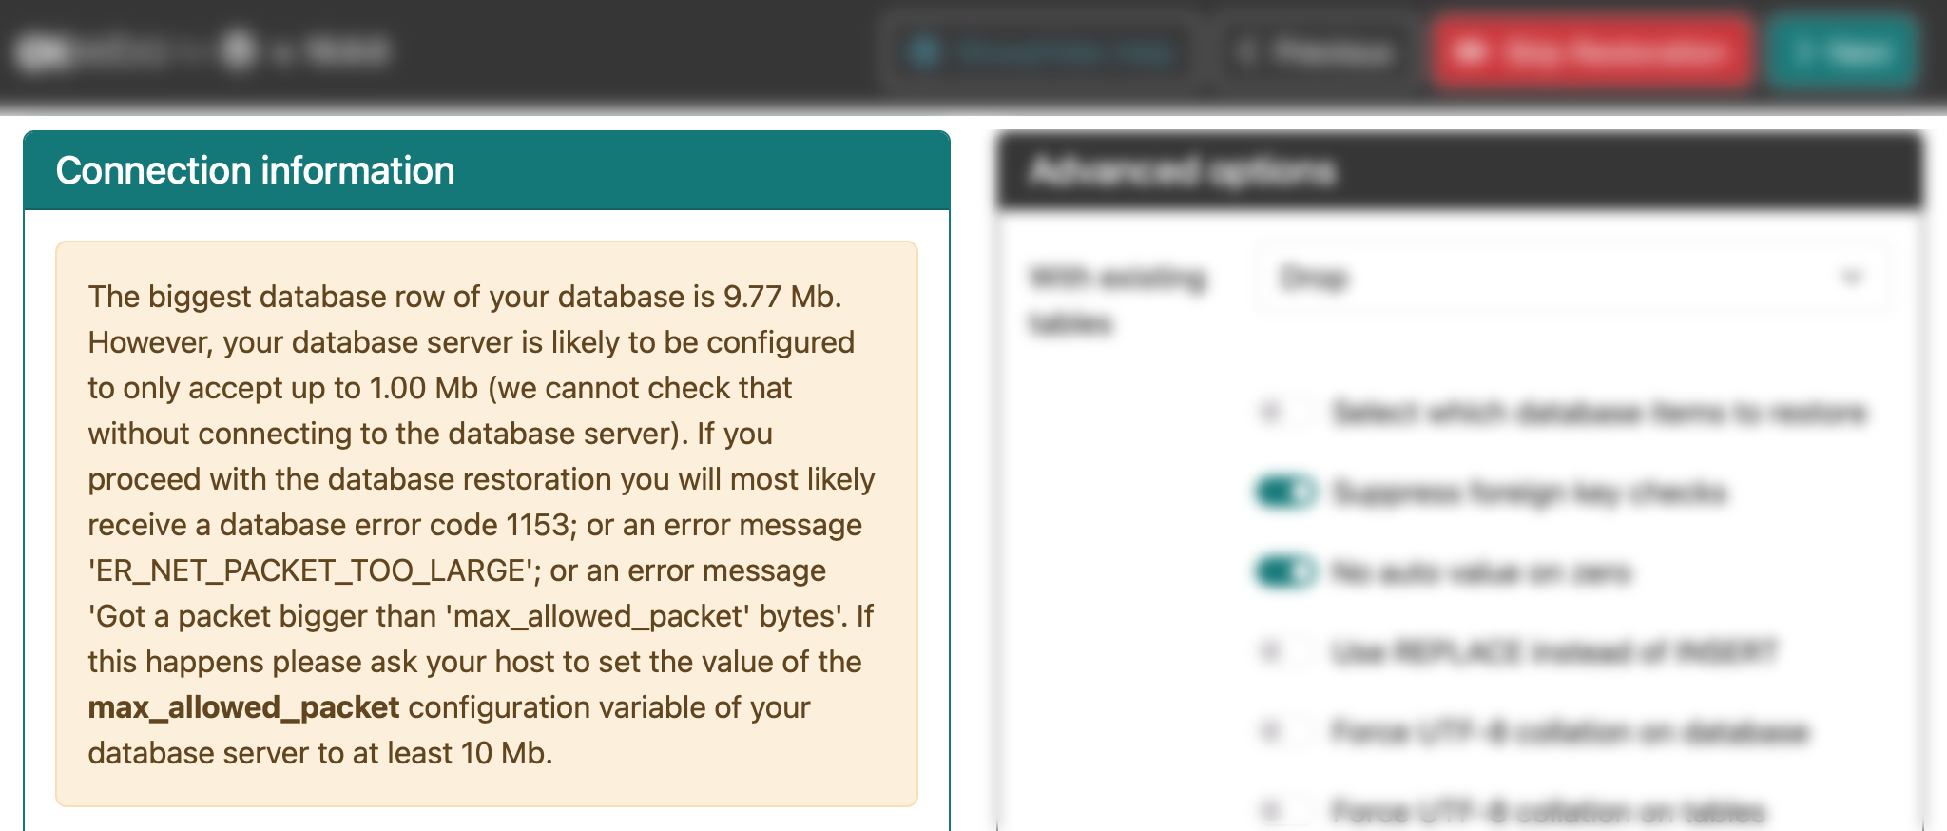Viewport: 1947px width, 831px height.
Task: Click the Connection information panel header
Action: (486, 171)
